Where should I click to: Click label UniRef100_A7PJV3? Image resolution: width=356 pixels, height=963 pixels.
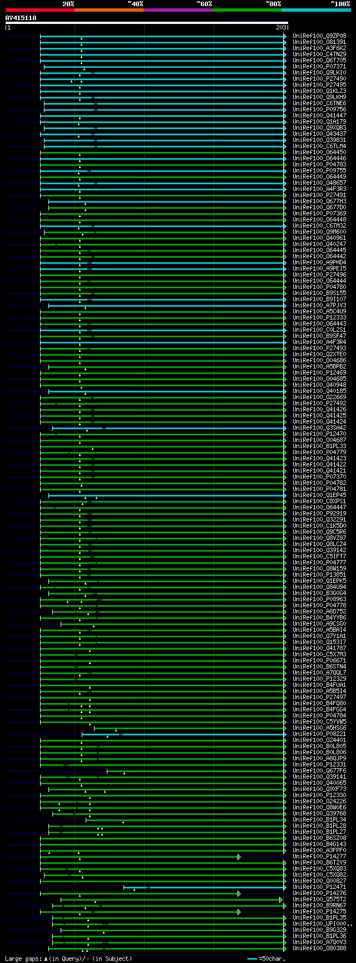click(319, 305)
